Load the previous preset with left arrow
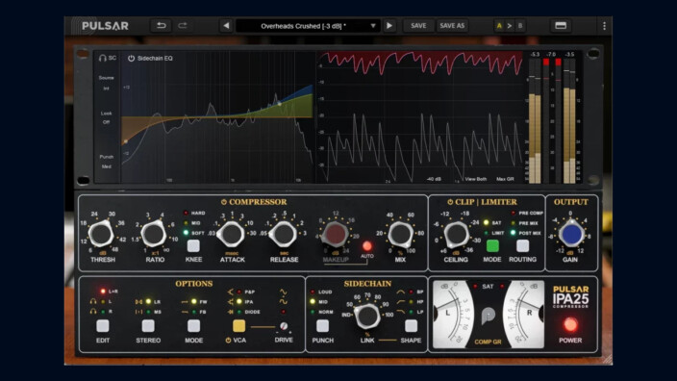This screenshot has width=677, height=381. click(x=226, y=25)
